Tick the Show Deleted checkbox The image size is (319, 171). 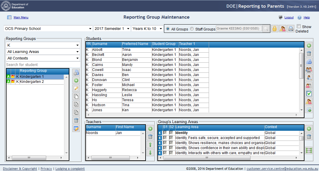coord(299,26)
